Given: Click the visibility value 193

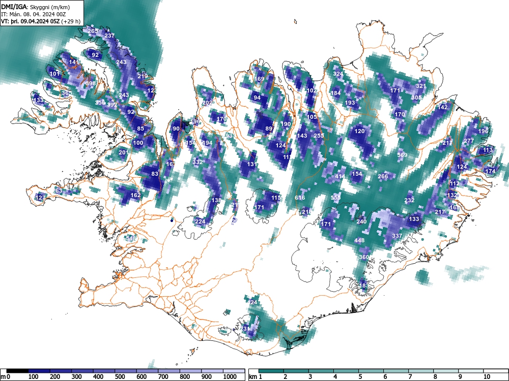Looking at the screenshot, I should pyautogui.click(x=350, y=103).
